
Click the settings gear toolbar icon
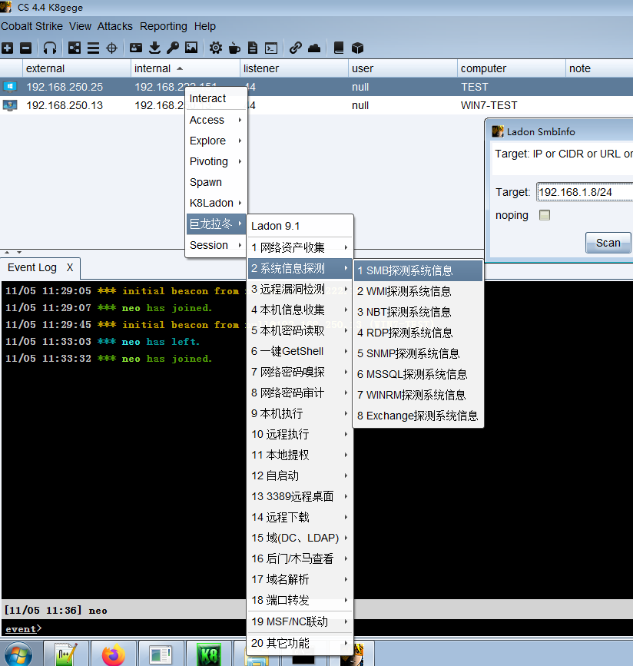click(215, 48)
